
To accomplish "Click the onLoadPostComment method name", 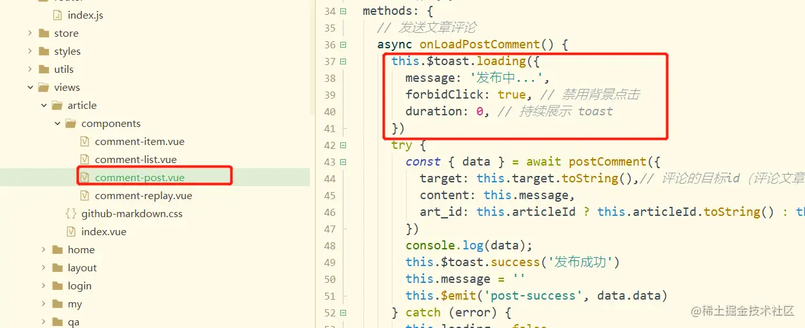I will pos(480,44).
